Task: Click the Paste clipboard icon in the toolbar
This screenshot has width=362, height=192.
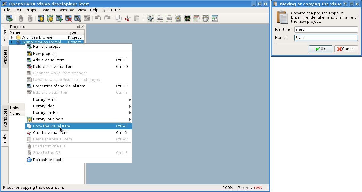Action: click(137, 18)
